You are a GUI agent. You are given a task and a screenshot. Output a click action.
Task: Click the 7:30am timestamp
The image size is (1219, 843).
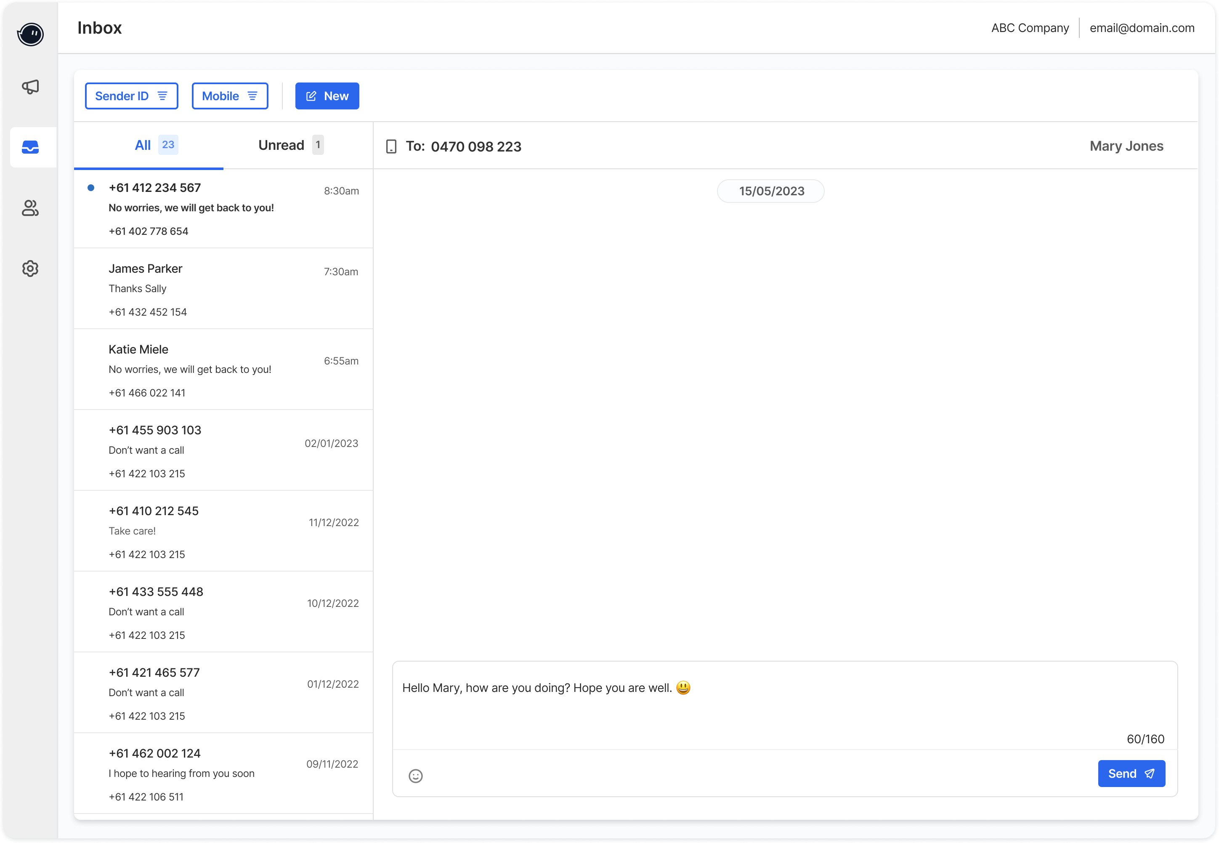click(x=341, y=271)
